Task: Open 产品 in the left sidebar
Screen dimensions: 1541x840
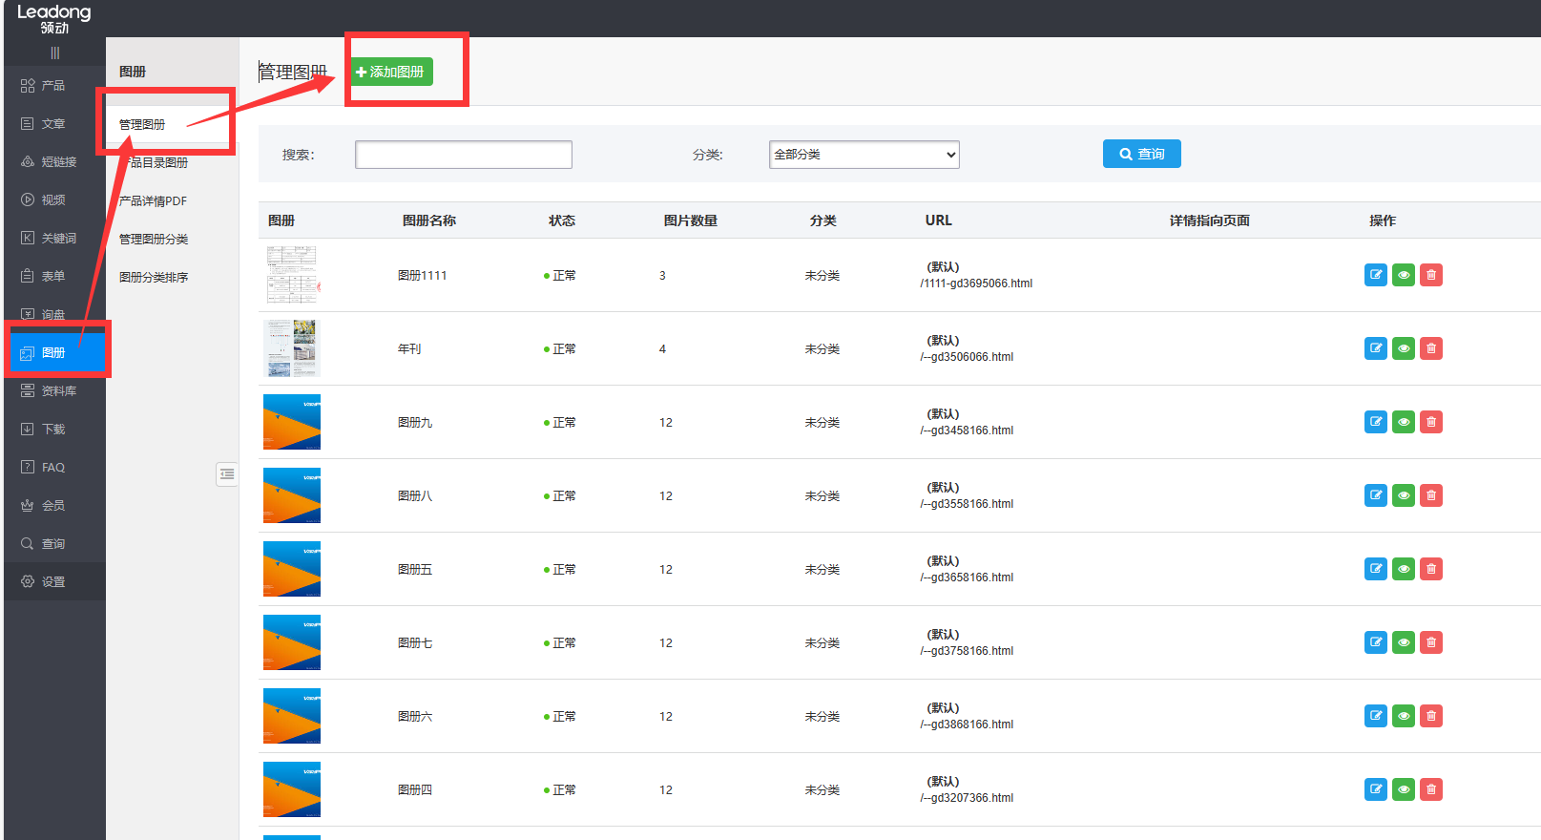Action: click(x=53, y=86)
